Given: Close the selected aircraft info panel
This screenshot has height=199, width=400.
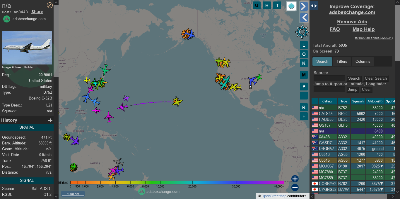Looking at the screenshot, I should [50, 5].
